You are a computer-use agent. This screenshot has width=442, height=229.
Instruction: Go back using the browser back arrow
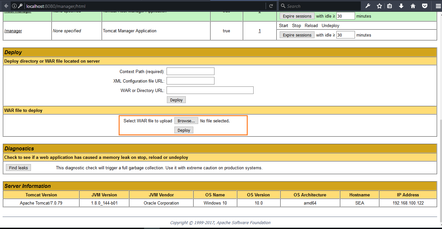click(6, 6)
